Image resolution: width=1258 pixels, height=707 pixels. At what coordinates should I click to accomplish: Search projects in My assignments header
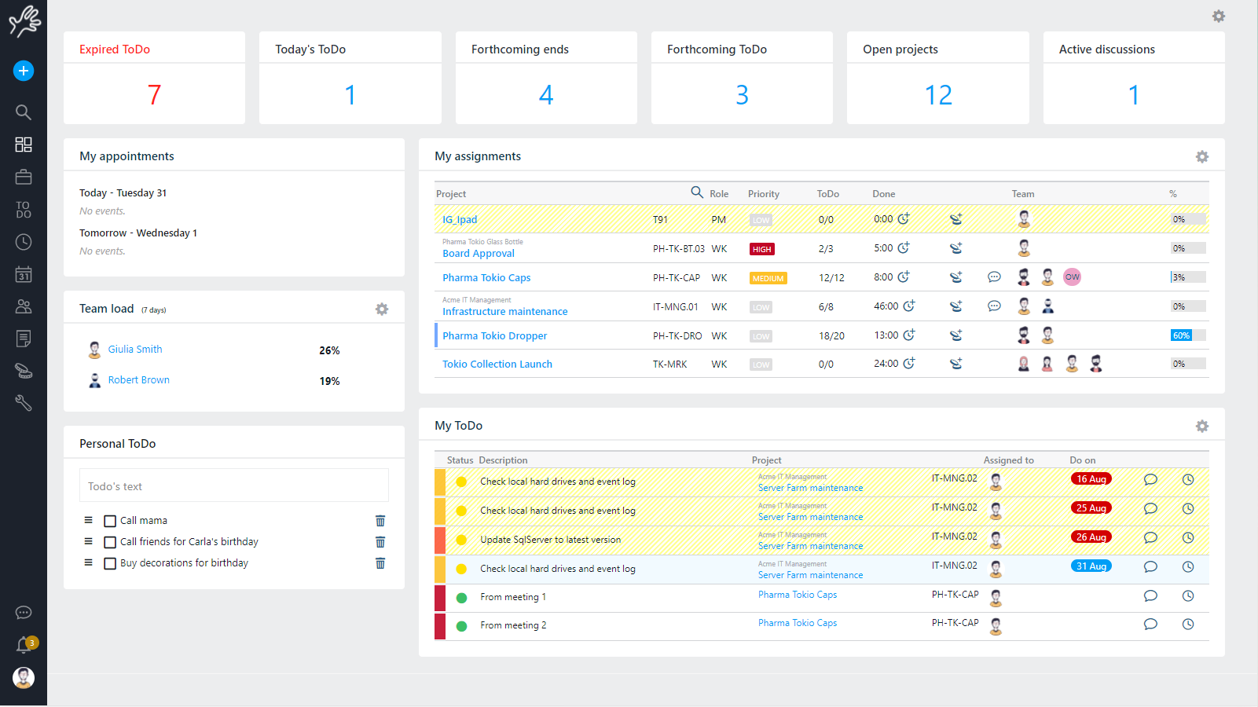coord(696,192)
